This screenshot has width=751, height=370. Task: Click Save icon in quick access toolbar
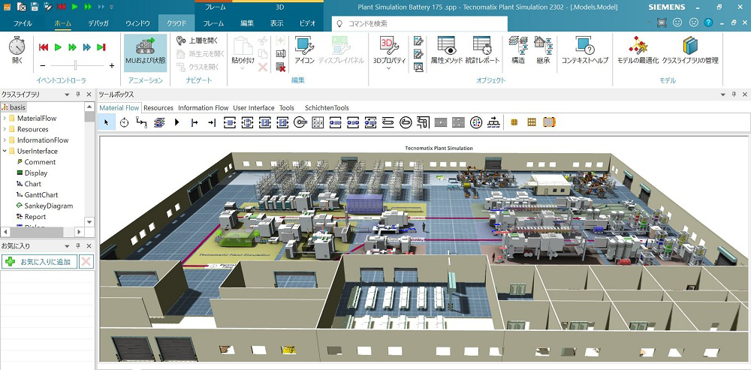35,7
